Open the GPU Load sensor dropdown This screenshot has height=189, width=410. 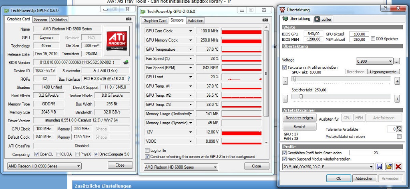point(191,77)
